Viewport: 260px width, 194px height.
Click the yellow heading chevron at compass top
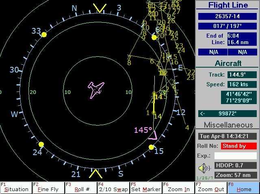tap(99, 8)
